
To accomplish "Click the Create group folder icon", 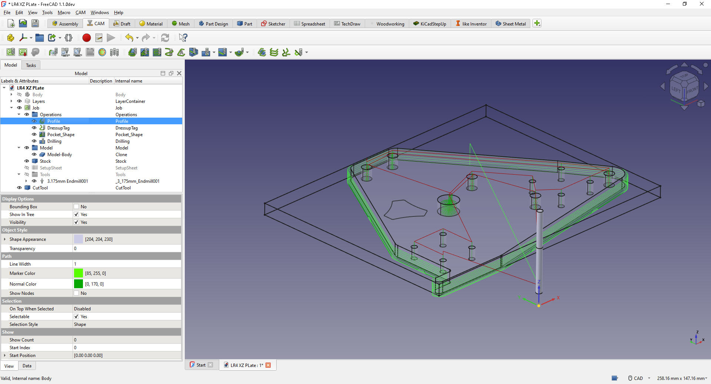I will tap(40, 38).
